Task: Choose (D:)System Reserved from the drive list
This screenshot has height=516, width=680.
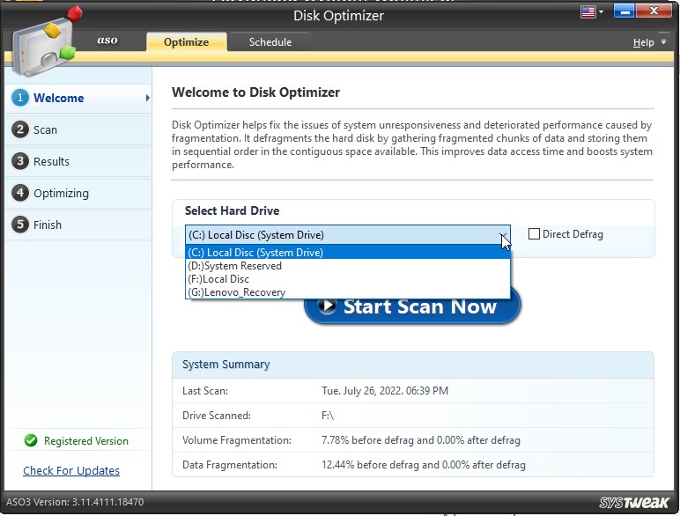Action: point(348,266)
